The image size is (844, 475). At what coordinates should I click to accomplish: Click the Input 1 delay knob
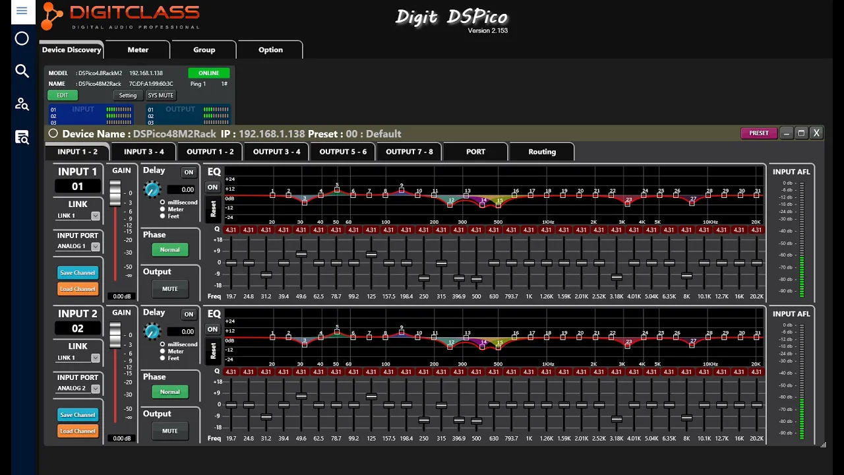tap(152, 189)
